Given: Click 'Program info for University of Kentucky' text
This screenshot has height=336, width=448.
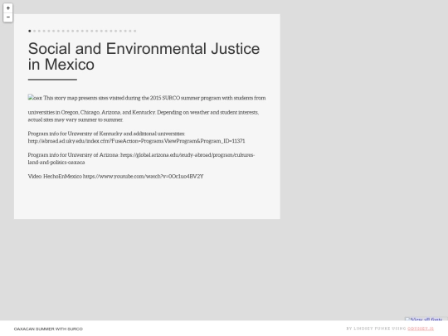Looking at the screenshot, I should [x=75, y=134].
